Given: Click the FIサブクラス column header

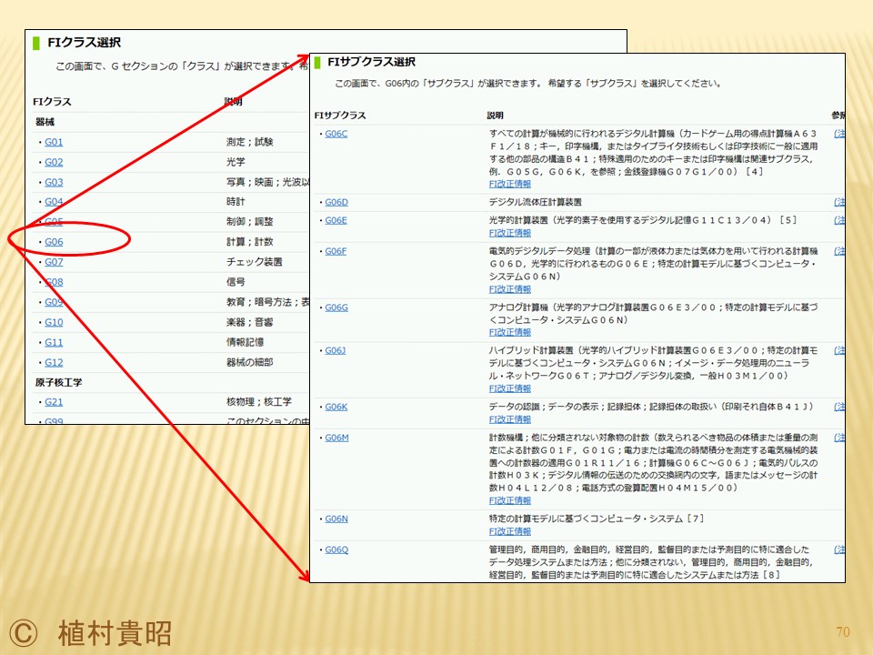Looking at the screenshot, I should pyautogui.click(x=340, y=116).
